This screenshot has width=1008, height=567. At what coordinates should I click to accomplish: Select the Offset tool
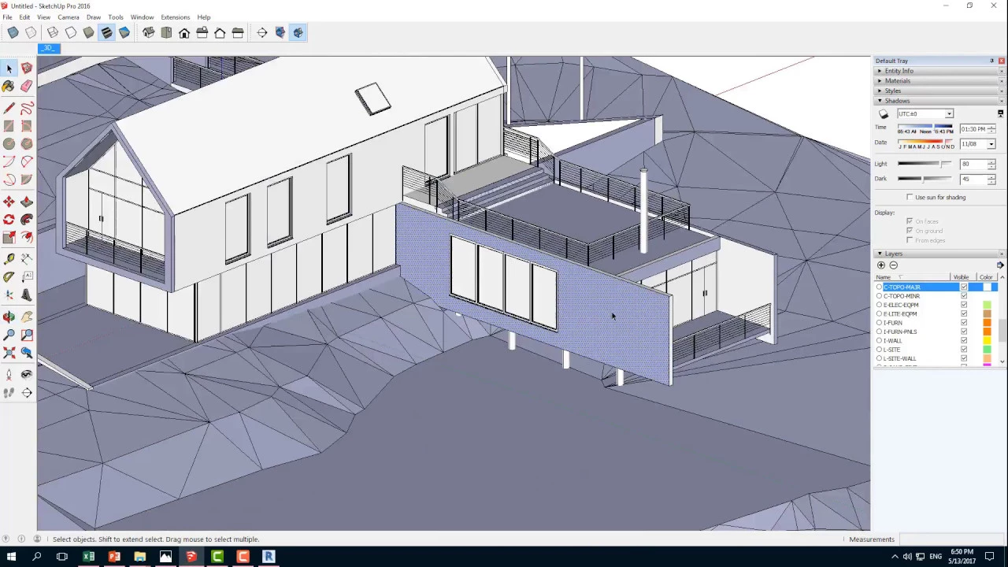[x=27, y=238]
